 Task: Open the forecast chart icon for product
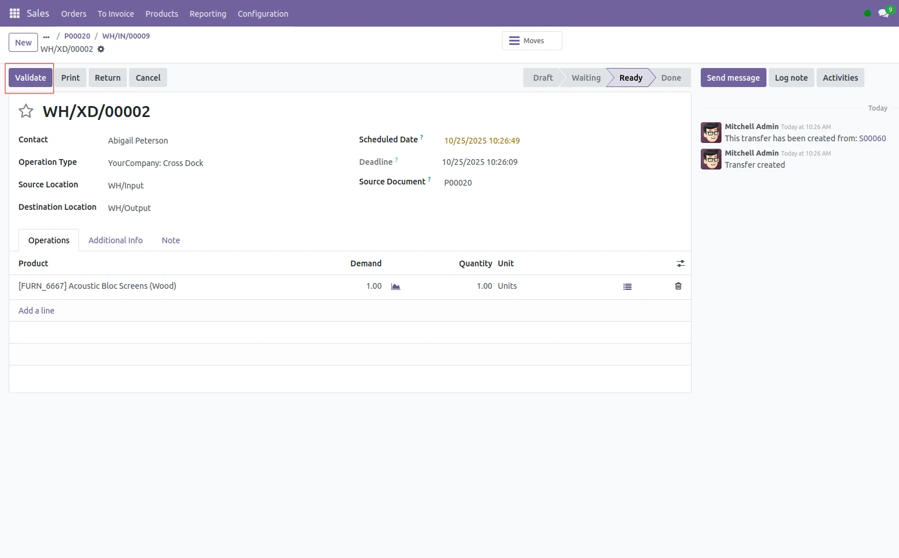395,286
